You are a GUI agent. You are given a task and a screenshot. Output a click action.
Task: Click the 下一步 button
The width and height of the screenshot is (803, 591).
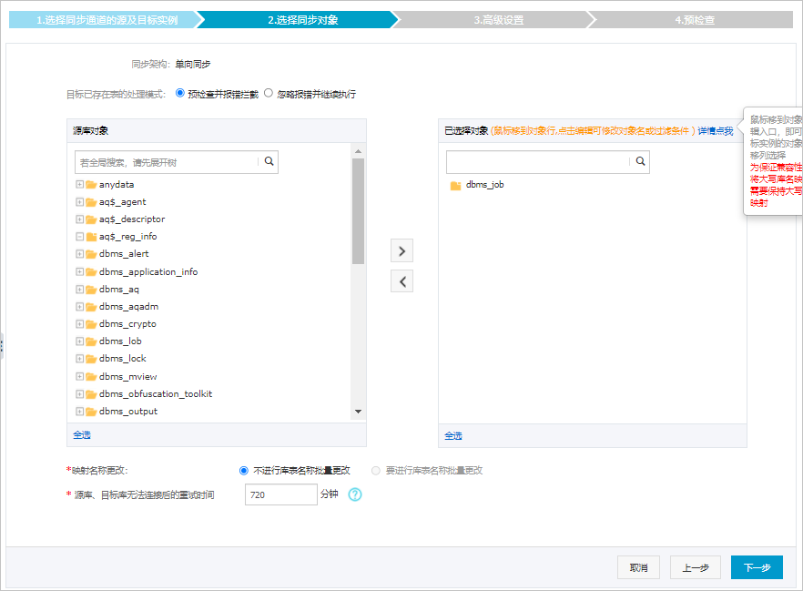click(x=757, y=566)
